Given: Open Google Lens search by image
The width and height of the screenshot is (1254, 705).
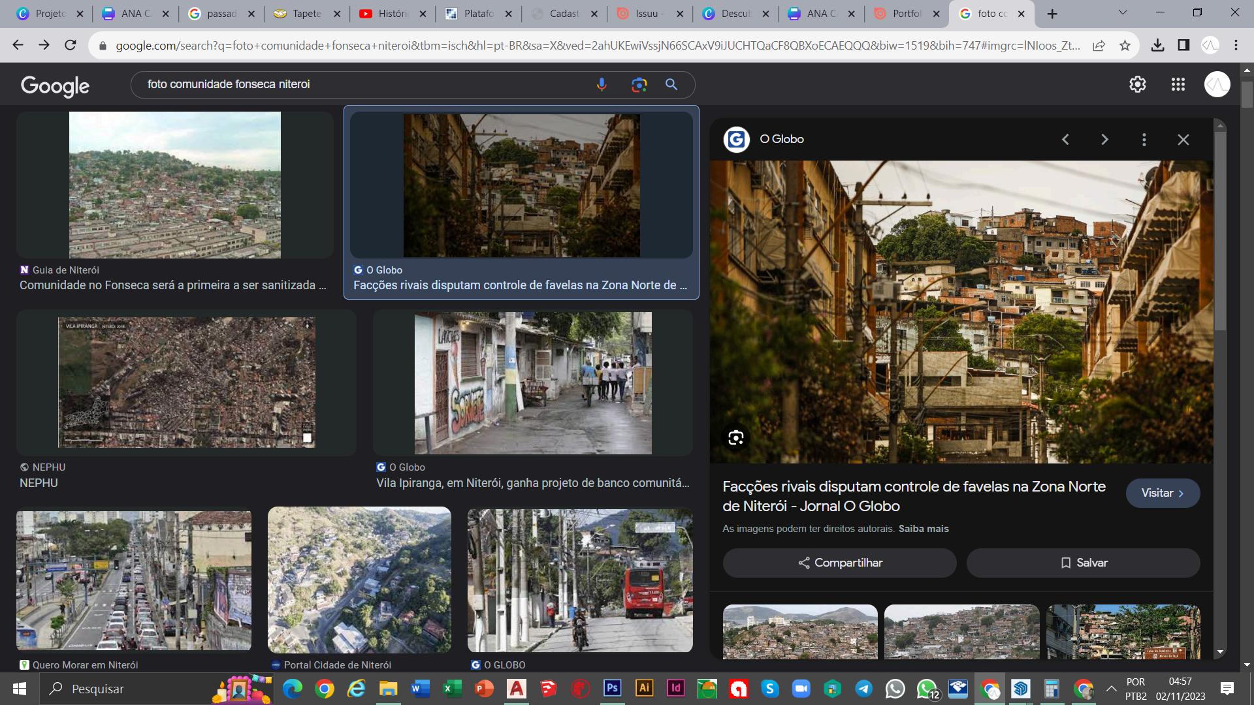Looking at the screenshot, I should 639,85.
